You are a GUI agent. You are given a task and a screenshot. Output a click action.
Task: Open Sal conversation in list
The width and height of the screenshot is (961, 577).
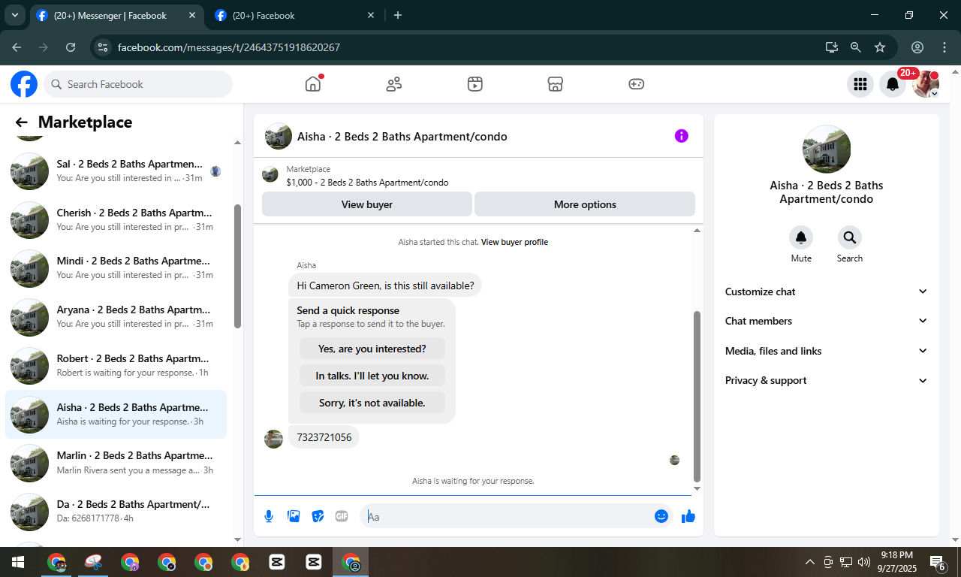tap(116, 171)
